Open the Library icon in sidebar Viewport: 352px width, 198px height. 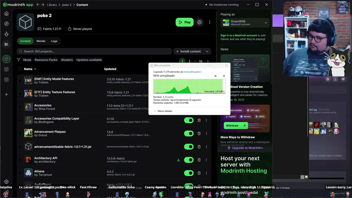click(x=6, y=44)
